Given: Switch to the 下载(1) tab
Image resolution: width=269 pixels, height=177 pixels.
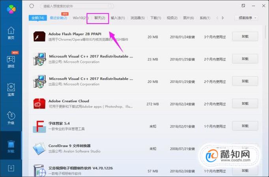Looking at the screenshot, I should click(x=155, y=18).
